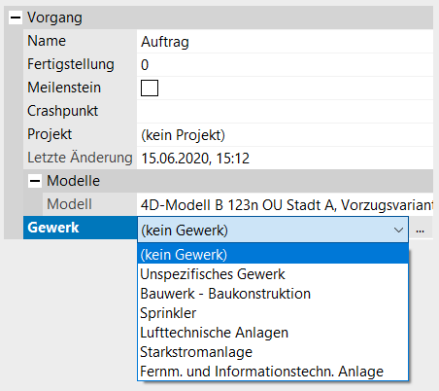The height and width of the screenshot is (391, 439).
Task: Select the Sprinkler option
Action: point(273,313)
